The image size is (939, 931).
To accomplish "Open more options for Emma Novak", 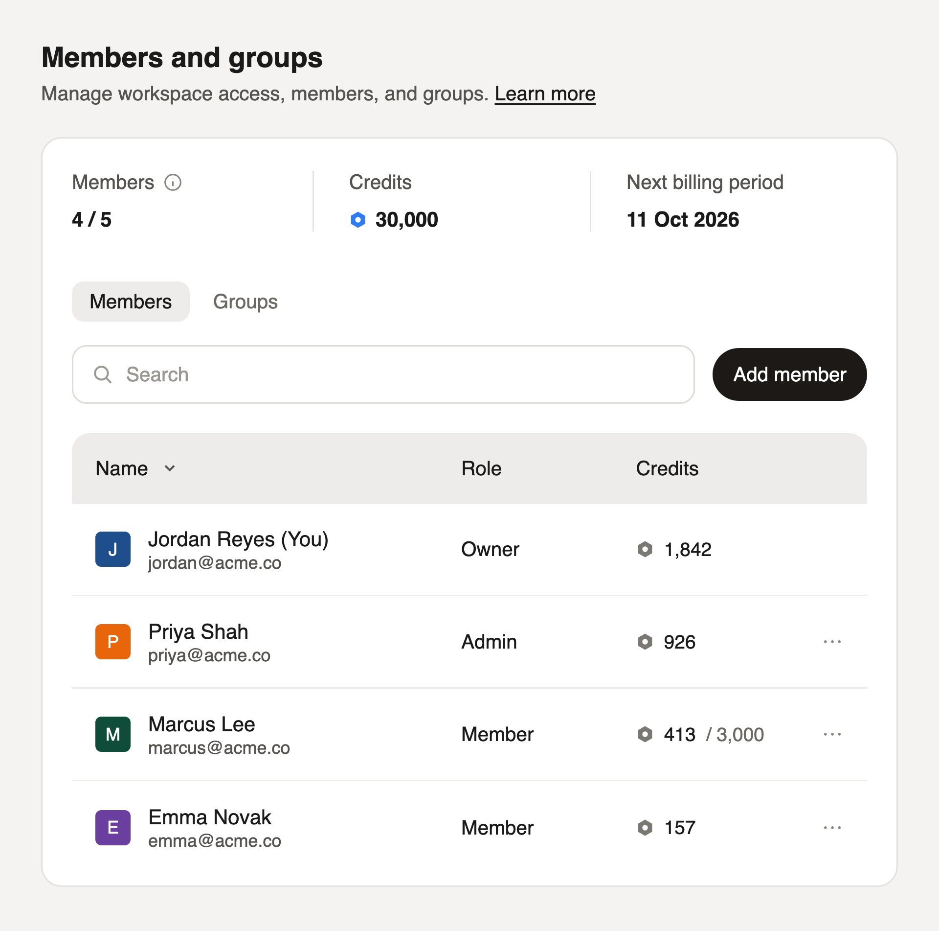I will (x=832, y=828).
